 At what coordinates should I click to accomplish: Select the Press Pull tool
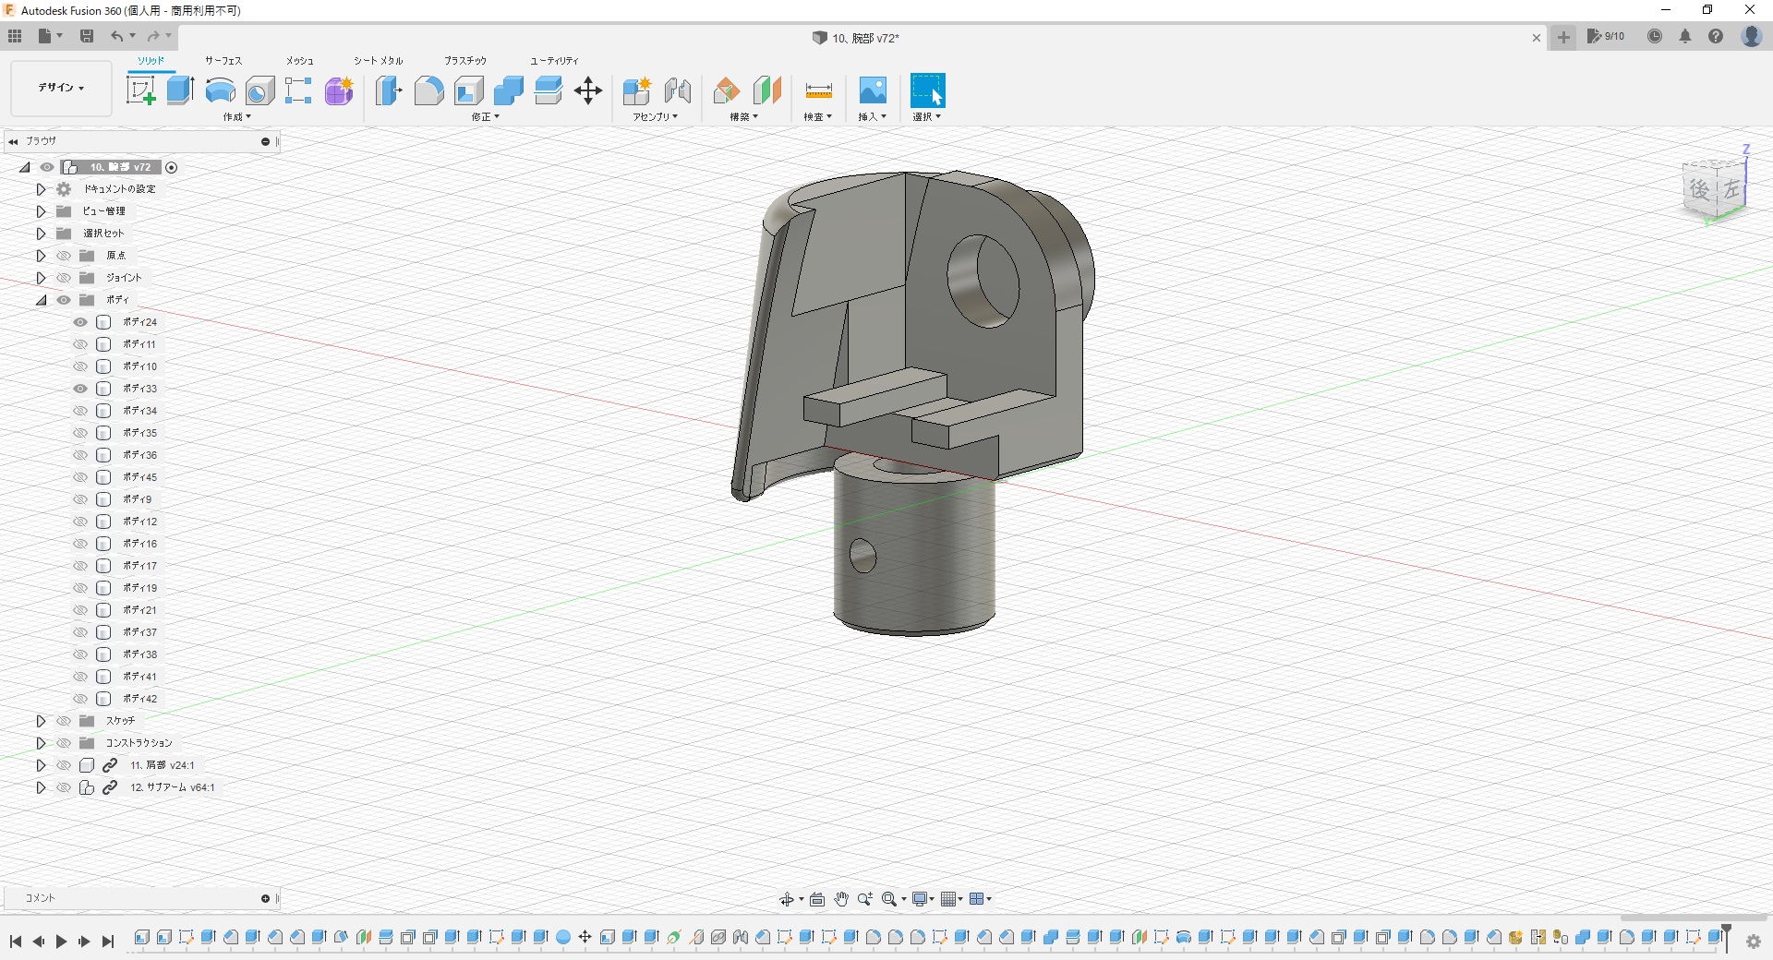coord(389,90)
